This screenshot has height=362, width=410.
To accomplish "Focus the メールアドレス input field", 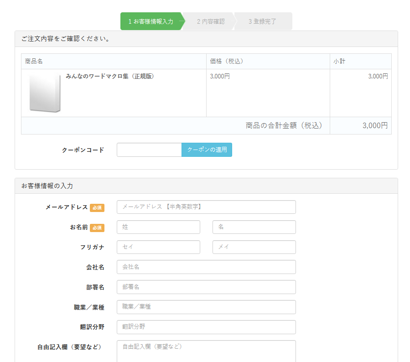I will (x=206, y=207).
